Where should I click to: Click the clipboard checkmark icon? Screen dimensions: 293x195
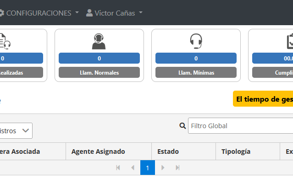(289, 42)
